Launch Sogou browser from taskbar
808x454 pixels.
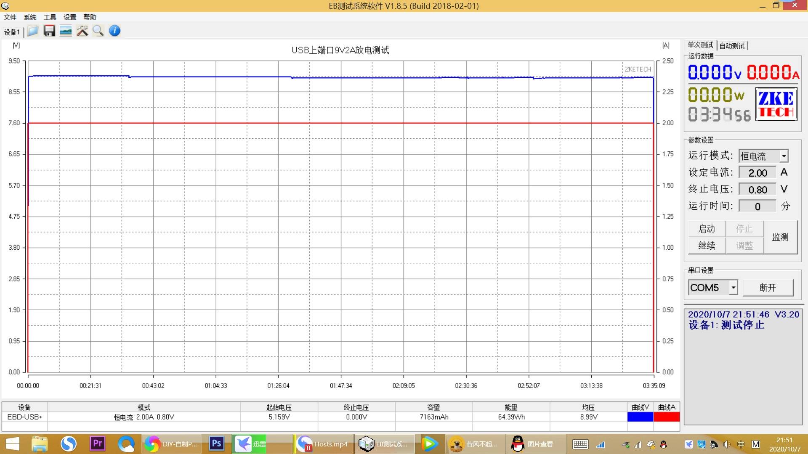[x=69, y=444]
